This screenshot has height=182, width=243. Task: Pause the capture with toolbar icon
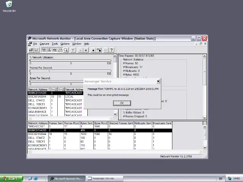(86, 50)
